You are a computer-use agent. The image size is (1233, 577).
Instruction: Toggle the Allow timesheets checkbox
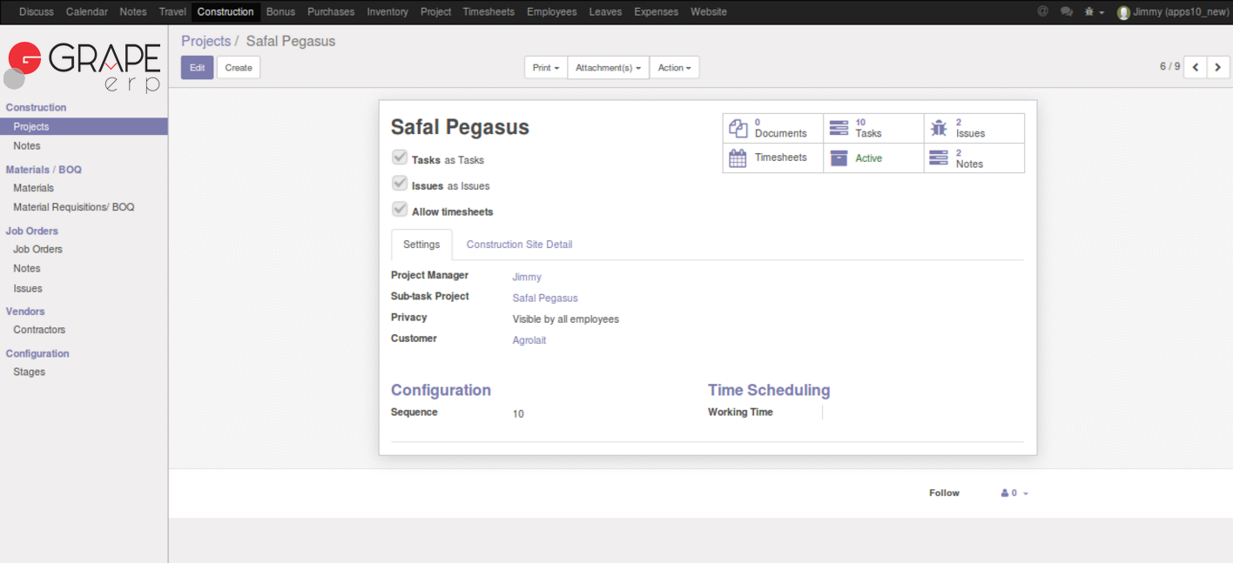point(400,210)
